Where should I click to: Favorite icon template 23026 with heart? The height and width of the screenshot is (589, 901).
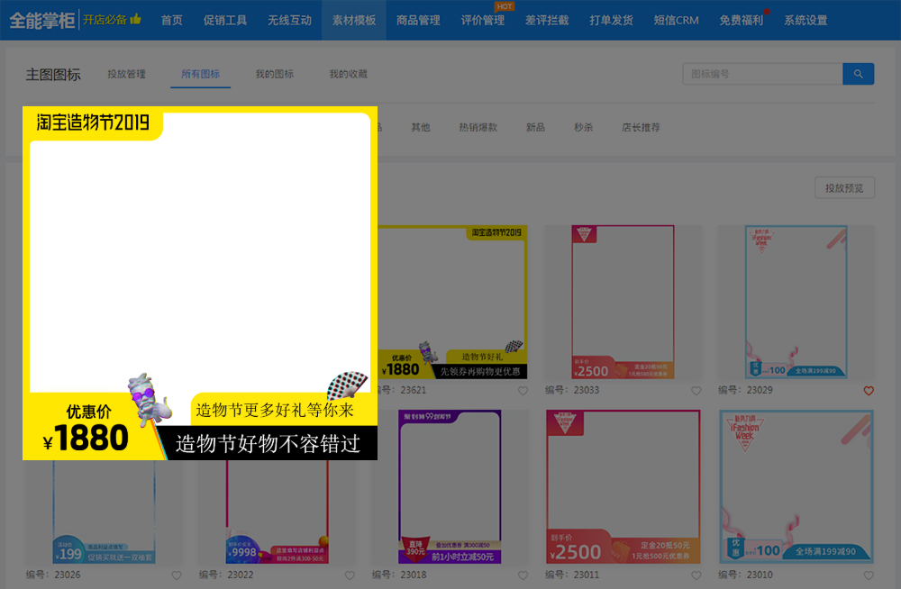click(177, 575)
